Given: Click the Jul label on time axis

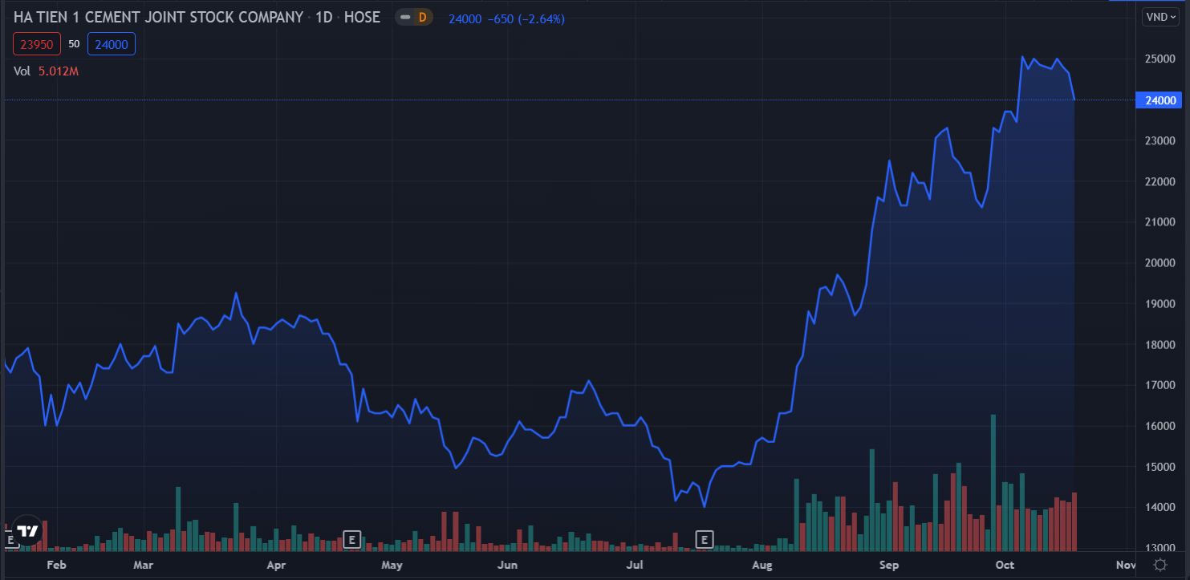Looking at the screenshot, I should click(x=635, y=565).
